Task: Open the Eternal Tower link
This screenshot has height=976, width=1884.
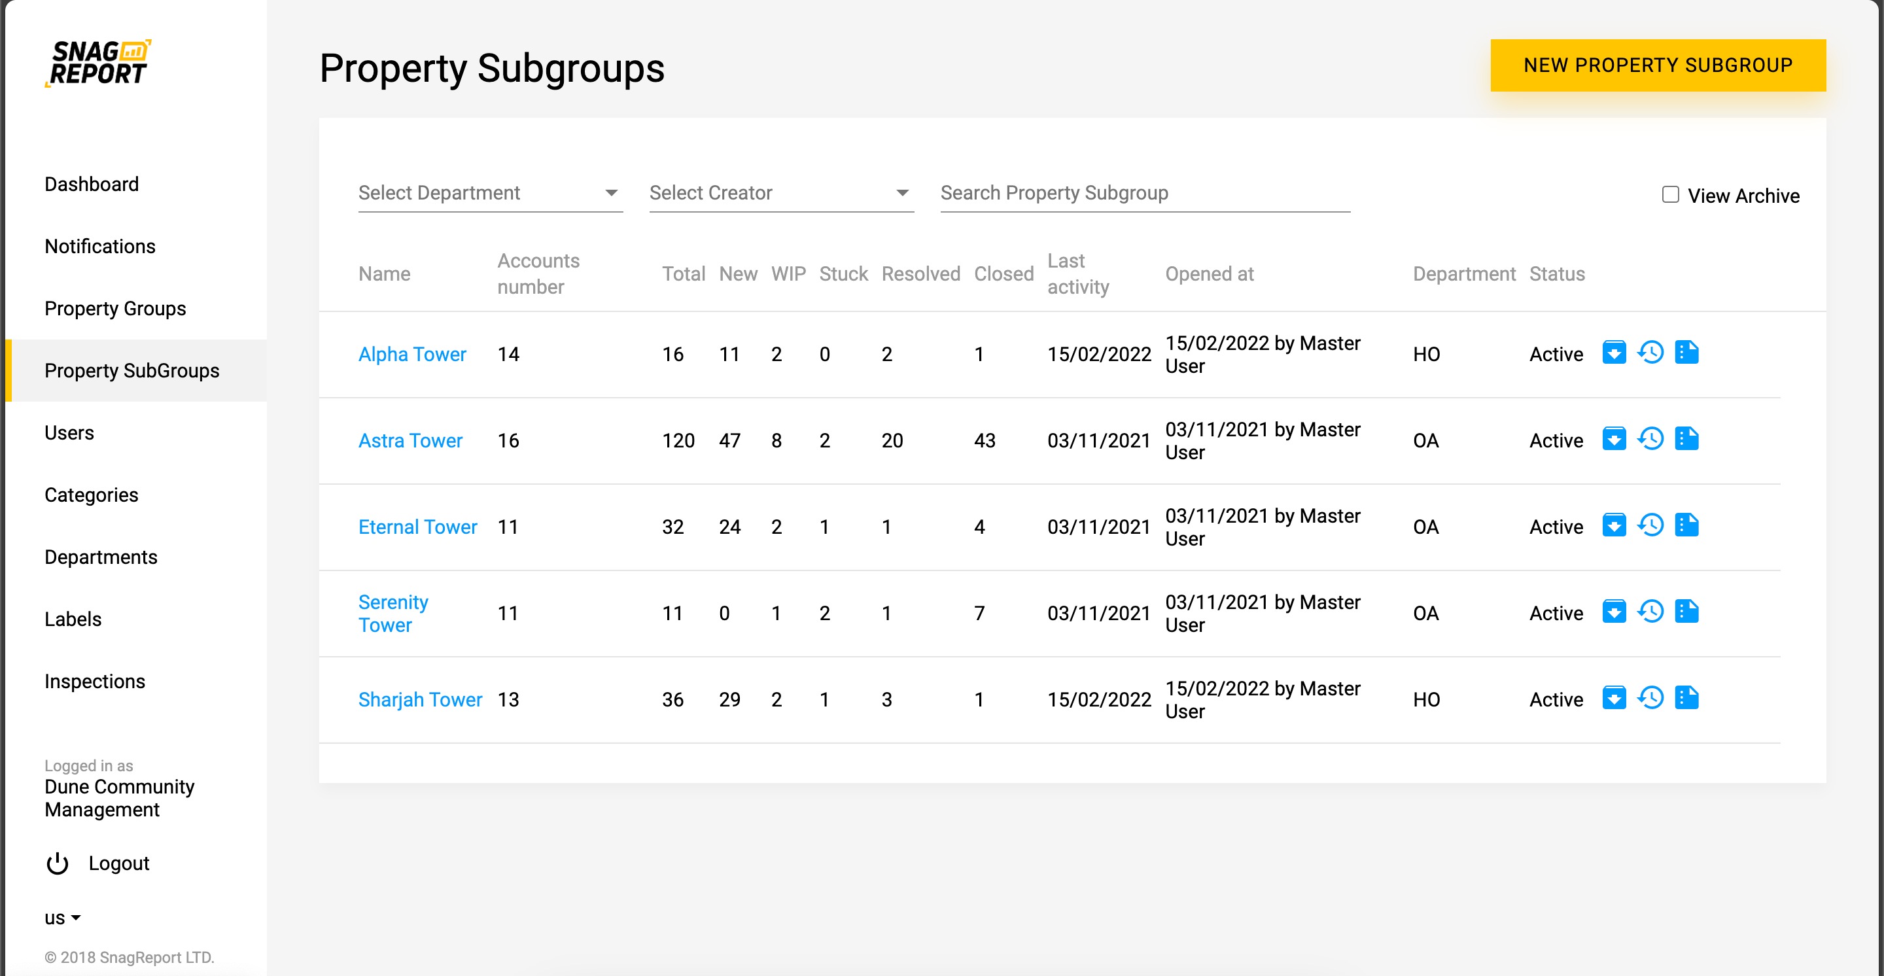Action: [x=417, y=527]
